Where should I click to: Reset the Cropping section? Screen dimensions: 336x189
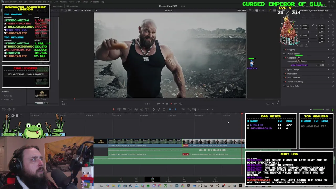pos(333,50)
